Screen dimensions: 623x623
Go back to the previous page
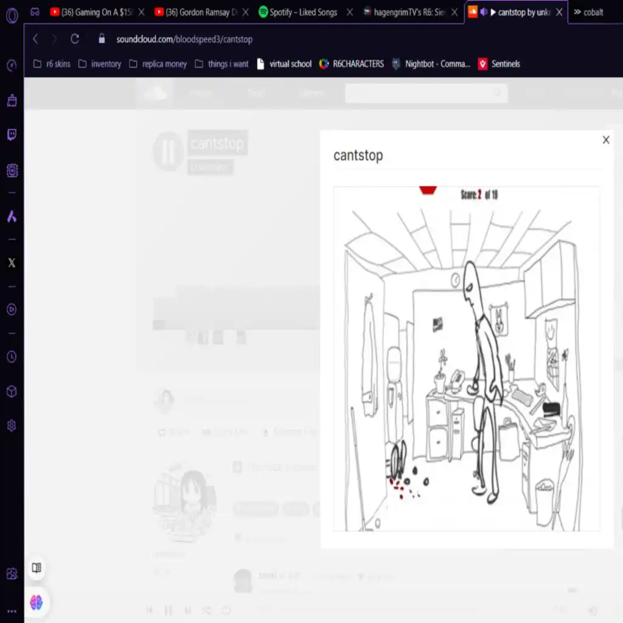coord(36,39)
